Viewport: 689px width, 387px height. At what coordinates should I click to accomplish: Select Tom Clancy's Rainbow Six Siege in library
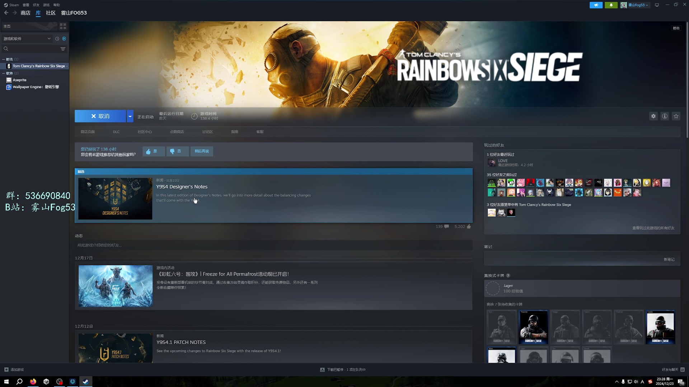click(x=36, y=66)
